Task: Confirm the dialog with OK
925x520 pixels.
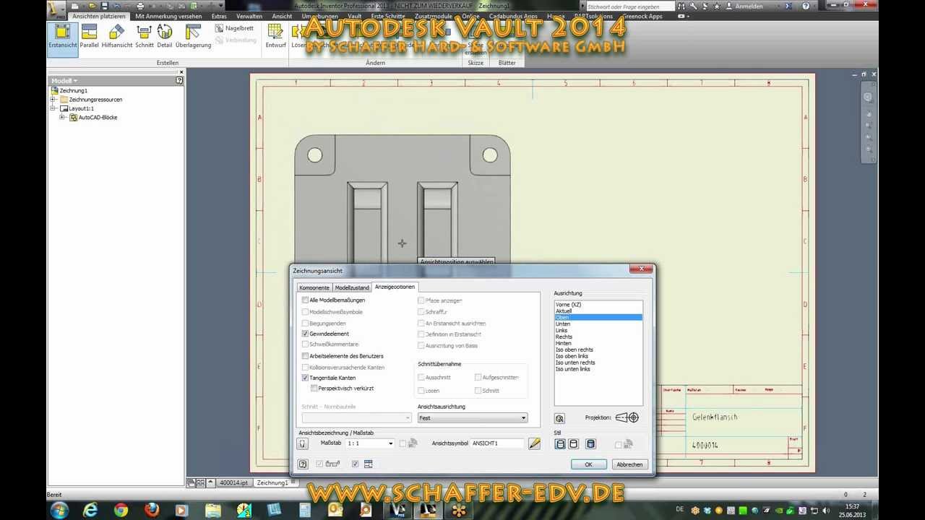Action: [588, 464]
